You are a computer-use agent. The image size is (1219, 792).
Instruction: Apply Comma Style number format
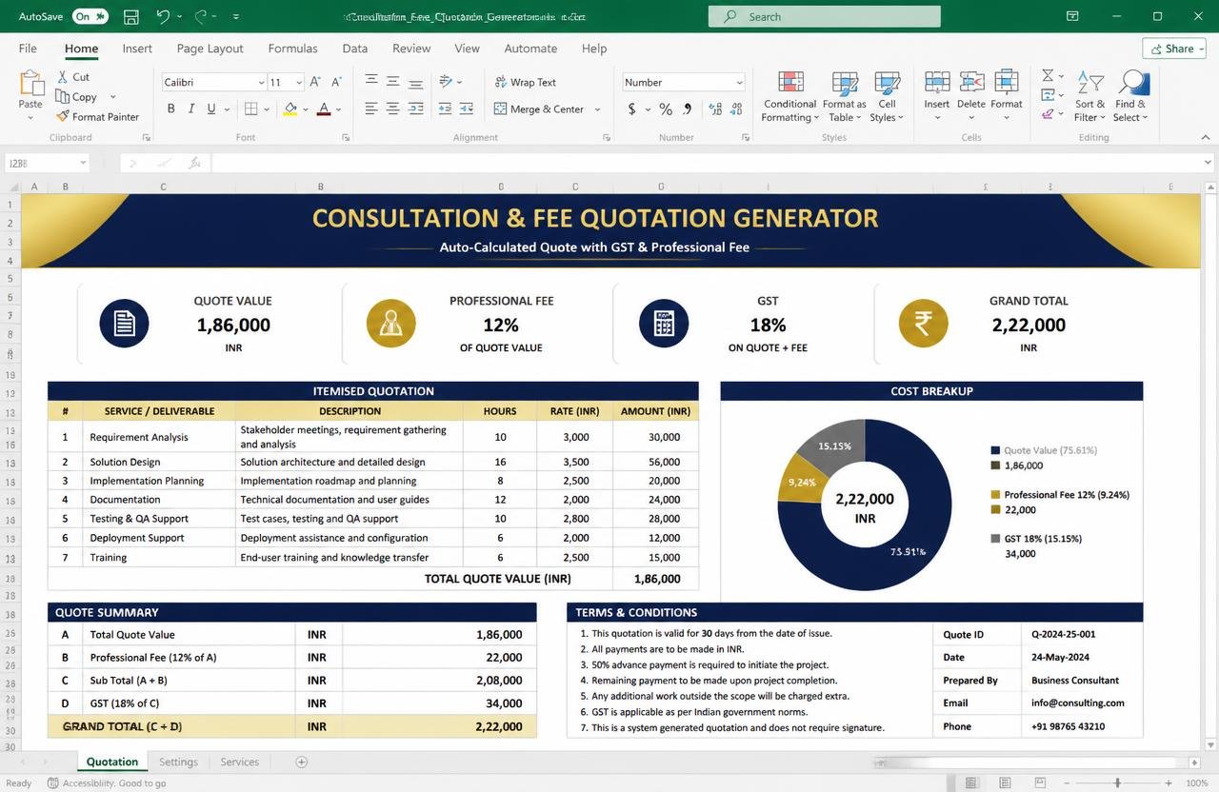pos(686,109)
